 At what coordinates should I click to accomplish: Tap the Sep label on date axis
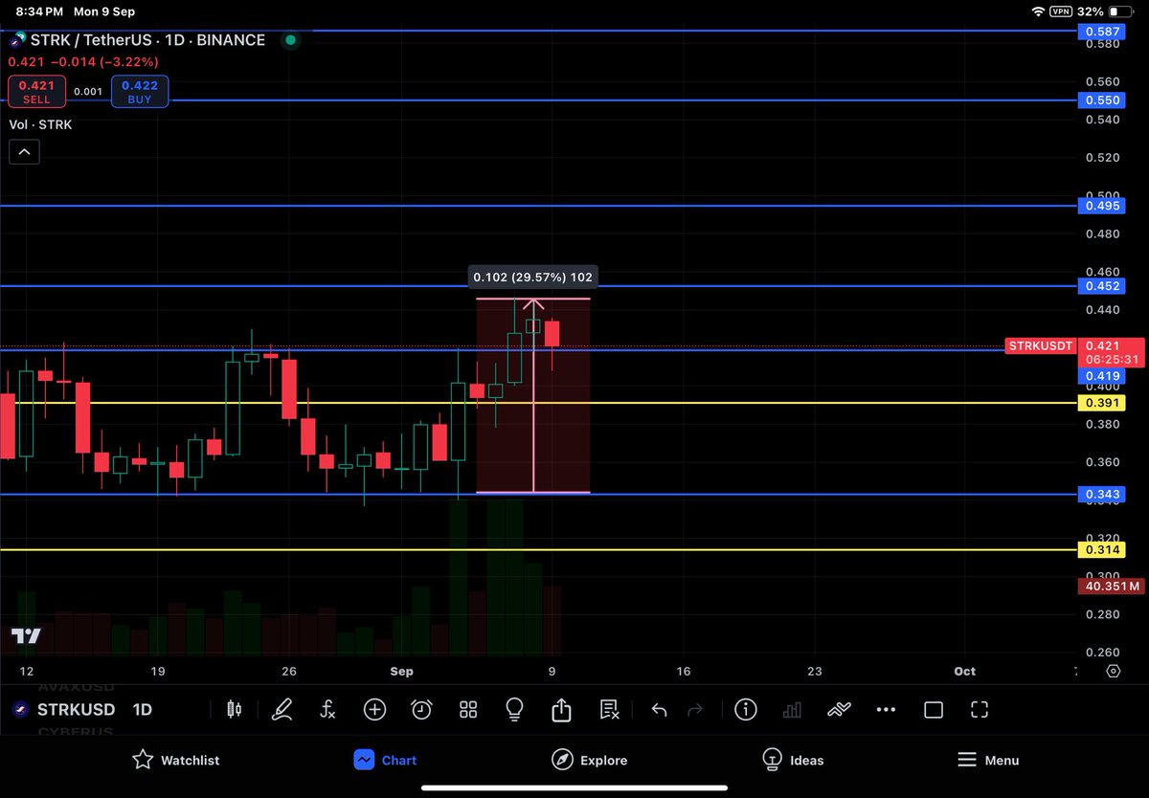402,671
